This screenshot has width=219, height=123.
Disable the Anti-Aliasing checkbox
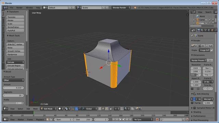pos(195,94)
